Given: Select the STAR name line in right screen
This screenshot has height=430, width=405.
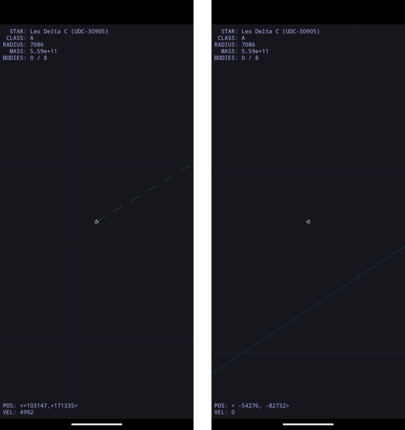Looking at the screenshot, I should coord(270,32).
